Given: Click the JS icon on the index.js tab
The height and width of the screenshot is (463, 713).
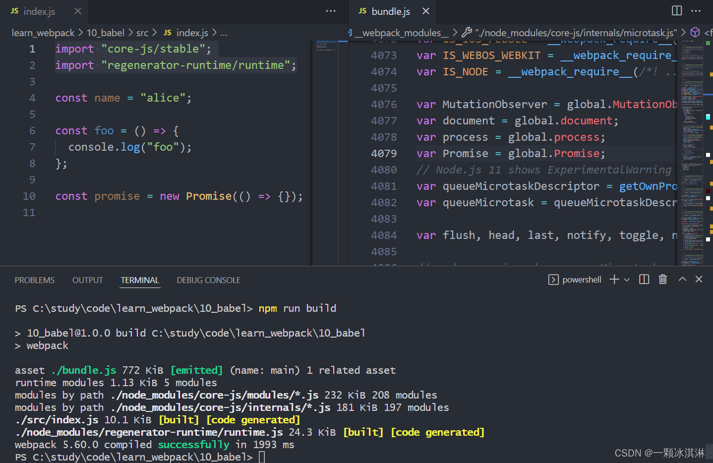Looking at the screenshot, I should pos(14,10).
